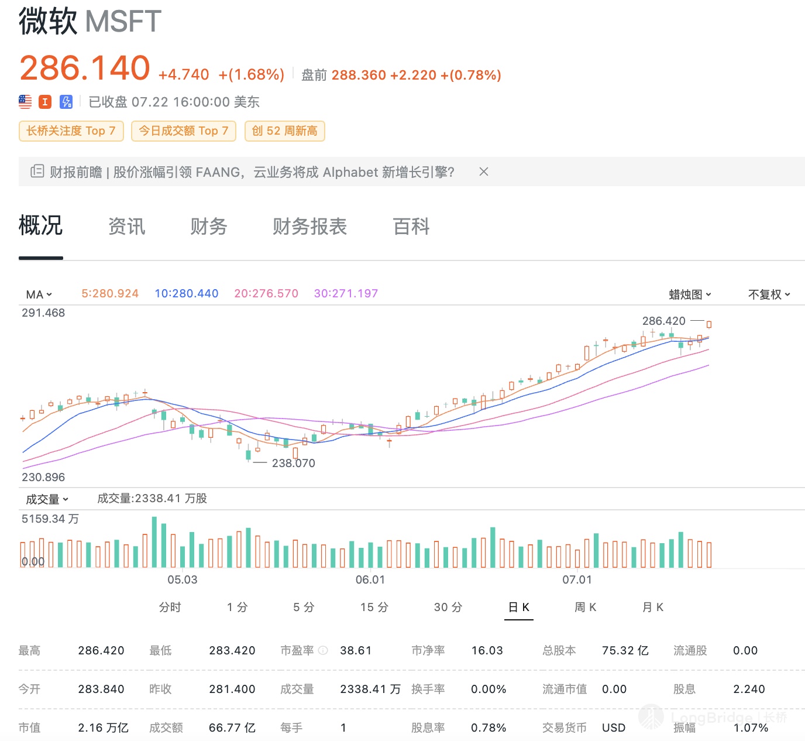Click the 市净率 value 16.03
This screenshot has width=805, height=741.
[x=487, y=650]
